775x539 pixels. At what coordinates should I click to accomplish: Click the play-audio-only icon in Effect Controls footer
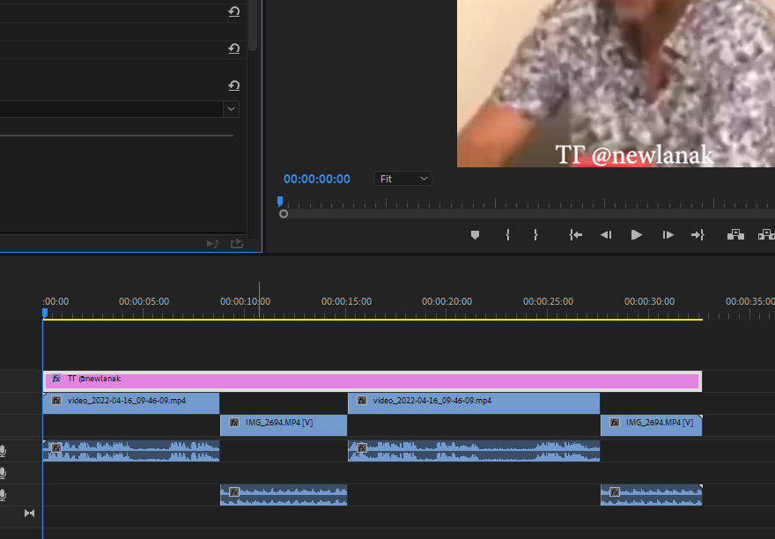point(212,244)
